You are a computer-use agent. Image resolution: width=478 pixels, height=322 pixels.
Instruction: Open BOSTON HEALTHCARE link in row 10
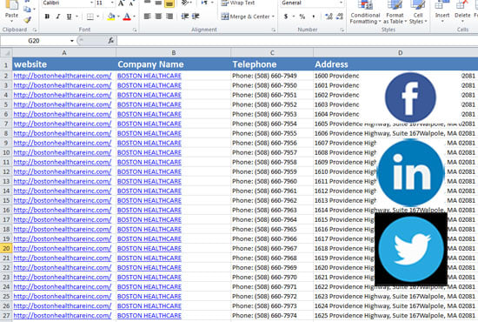tap(149, 152)
